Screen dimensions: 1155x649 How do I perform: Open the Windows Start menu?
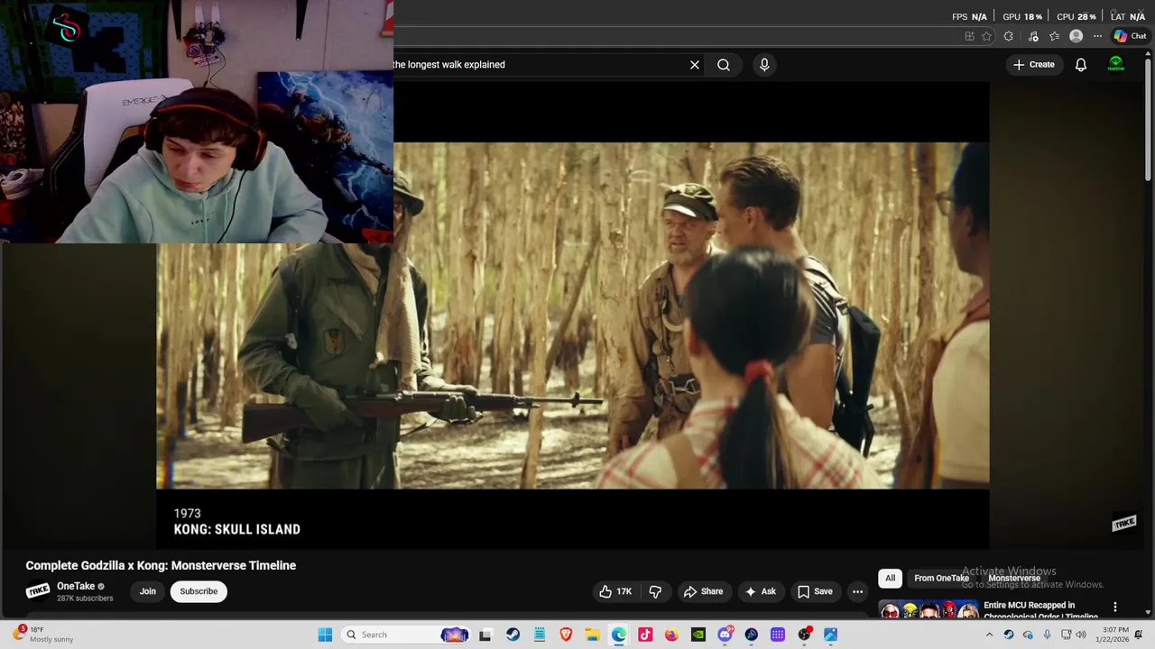click(x=325, y=635)
